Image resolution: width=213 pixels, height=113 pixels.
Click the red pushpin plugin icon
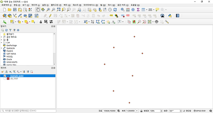134,22
